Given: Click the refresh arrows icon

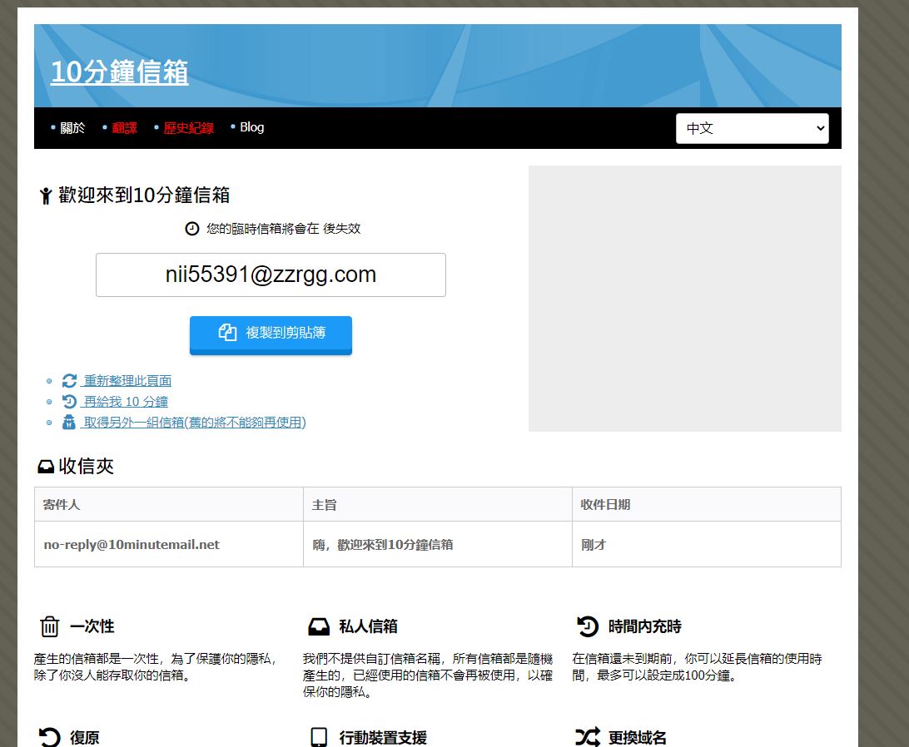Looking at the screenshot, I should coord(70,381).
